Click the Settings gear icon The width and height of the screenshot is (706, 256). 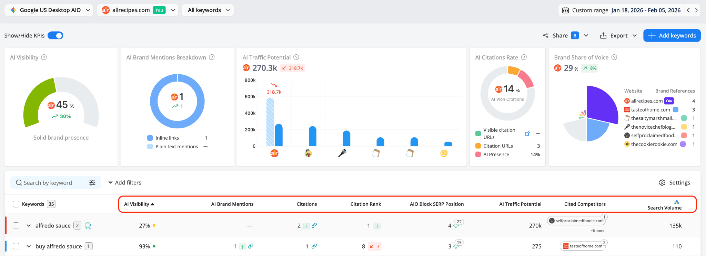(x=662, y=183)
